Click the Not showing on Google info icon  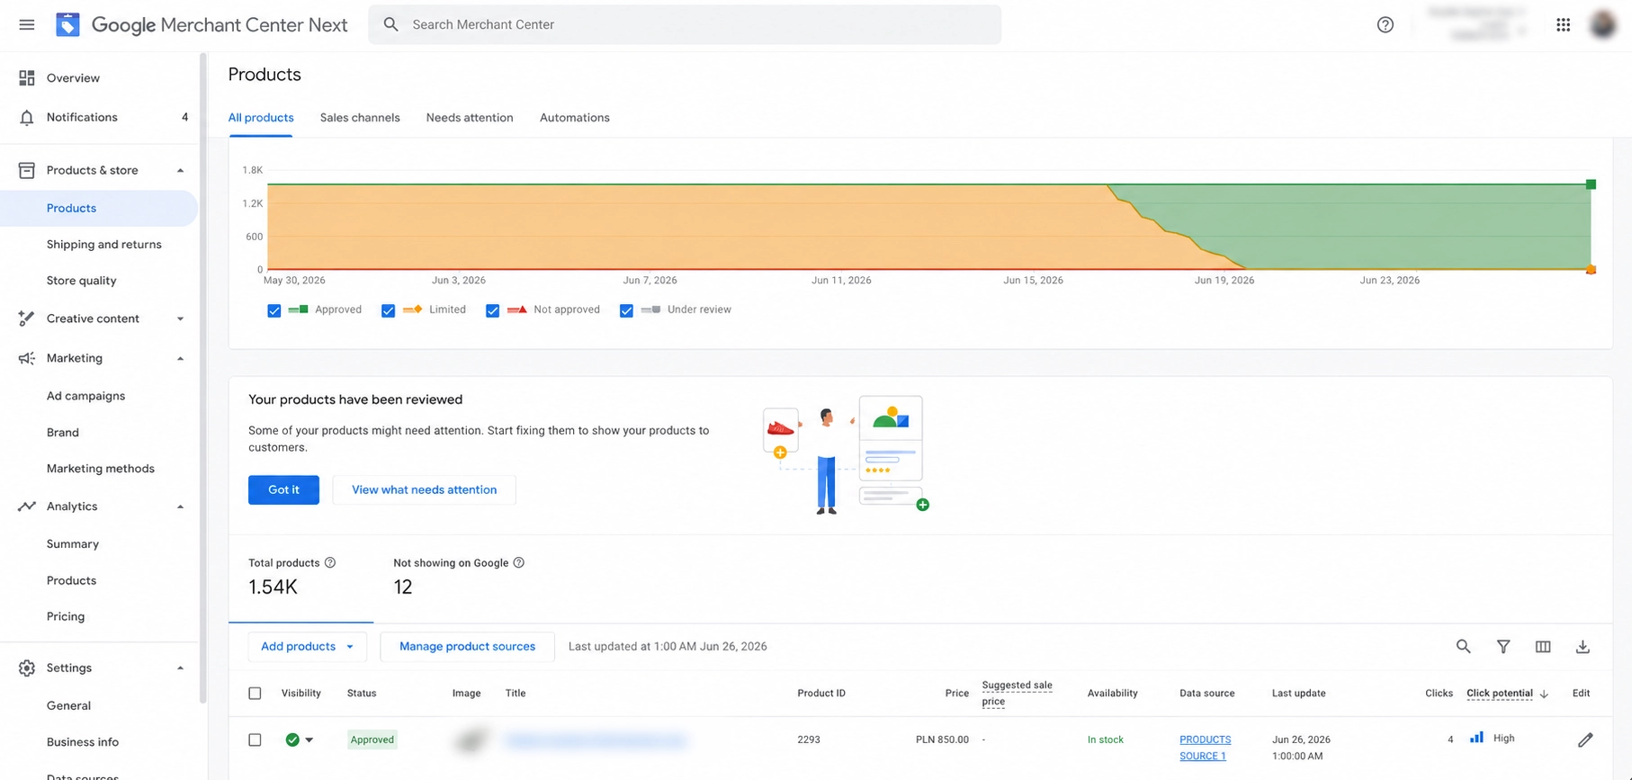[x=518, y=562]
